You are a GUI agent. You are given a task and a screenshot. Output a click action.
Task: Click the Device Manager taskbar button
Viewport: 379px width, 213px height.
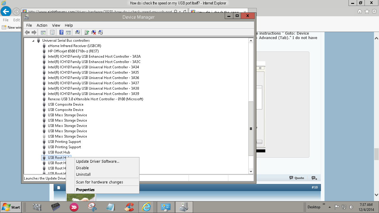pos(184,207)
